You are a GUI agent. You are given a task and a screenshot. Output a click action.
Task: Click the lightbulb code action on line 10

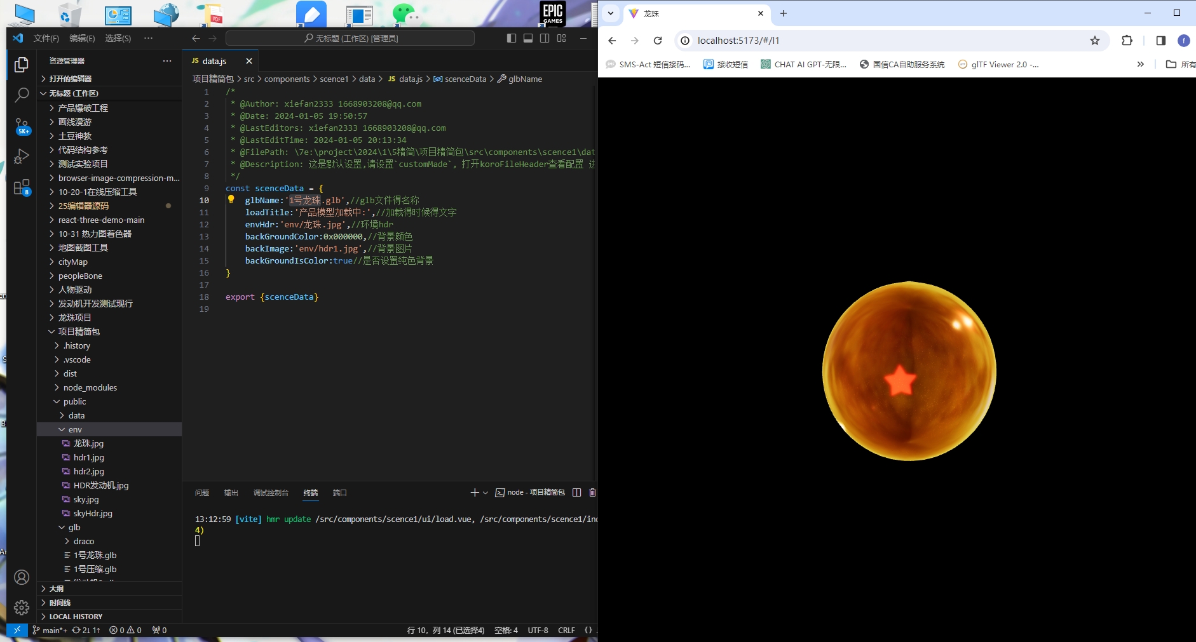(x=231, y=199)
